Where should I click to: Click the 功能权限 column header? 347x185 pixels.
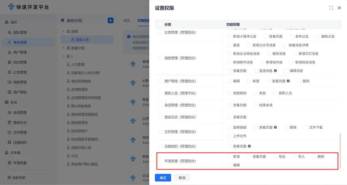(x=233, y=24)
